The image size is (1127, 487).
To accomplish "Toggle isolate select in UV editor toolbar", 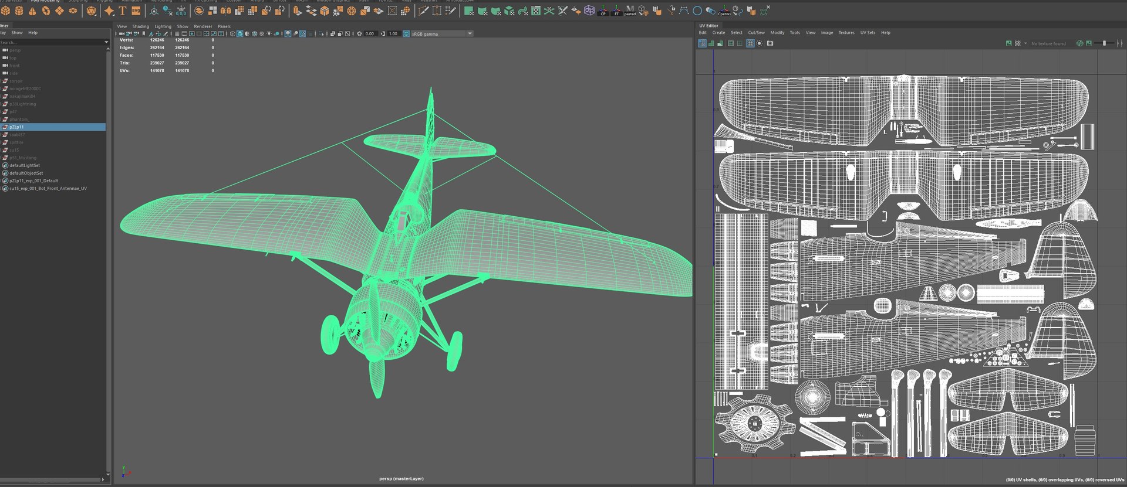I will [x=760, y=43].
